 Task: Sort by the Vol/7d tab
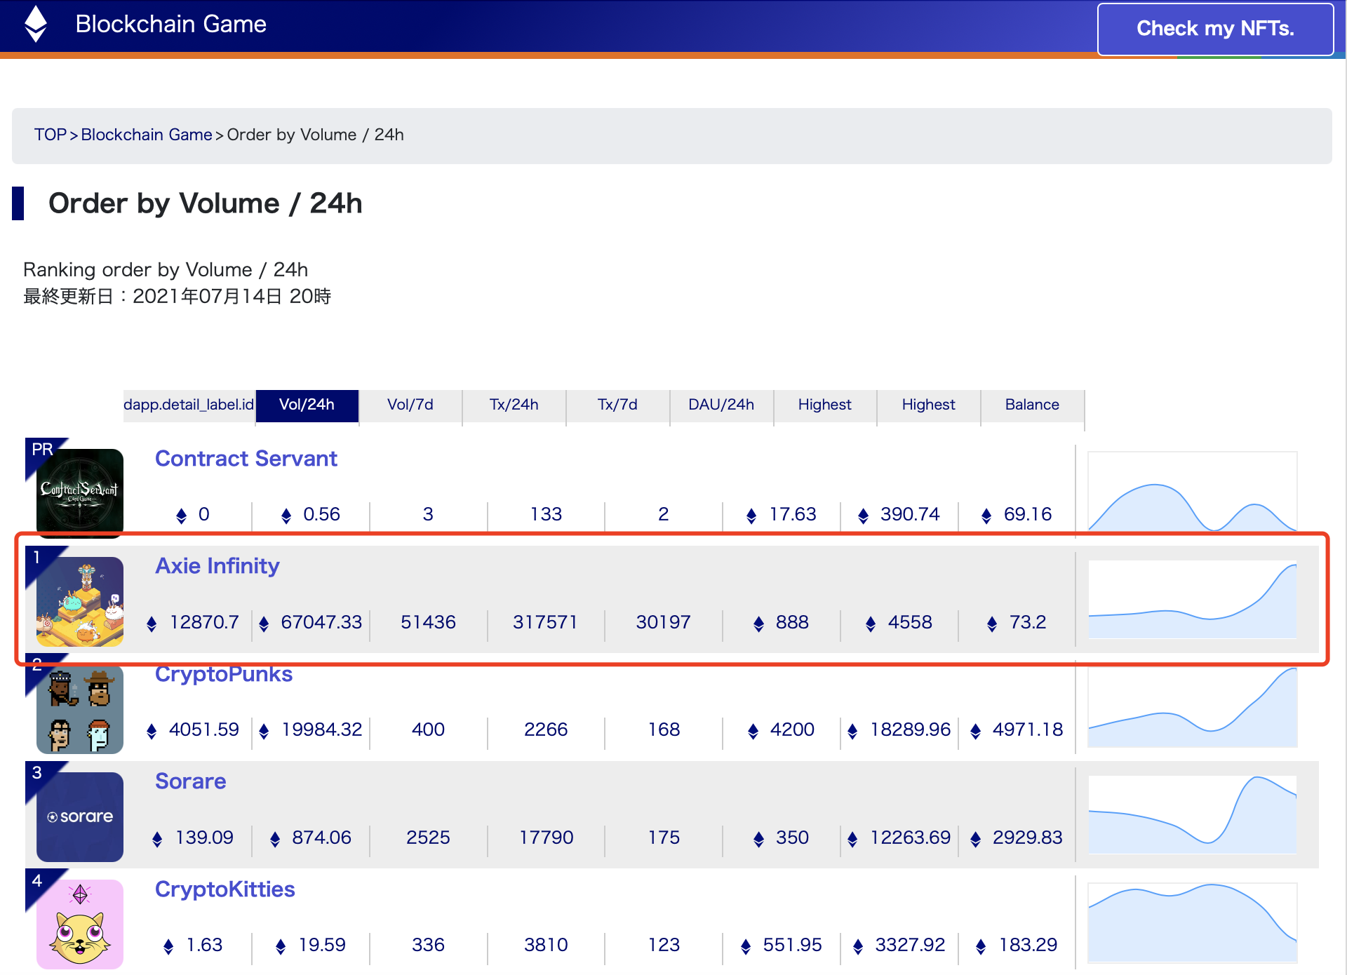click(x=410, y=405)
